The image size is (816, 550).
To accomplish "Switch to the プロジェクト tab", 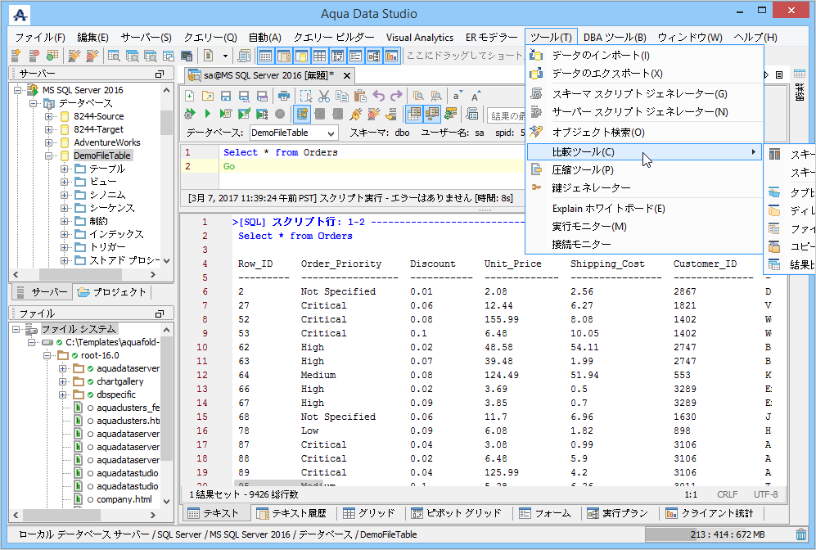I will pyautogui.click(x=111, y=292).
